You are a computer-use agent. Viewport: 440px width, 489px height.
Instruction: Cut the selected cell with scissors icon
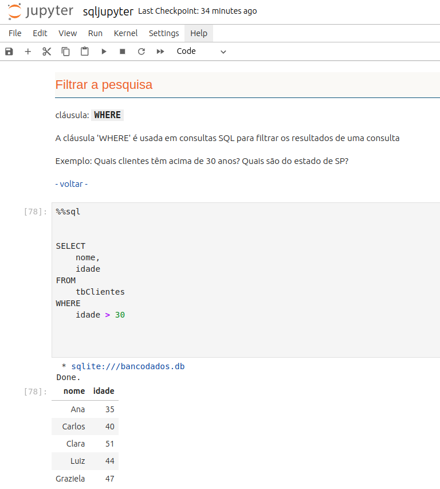(x=47, y=52)
